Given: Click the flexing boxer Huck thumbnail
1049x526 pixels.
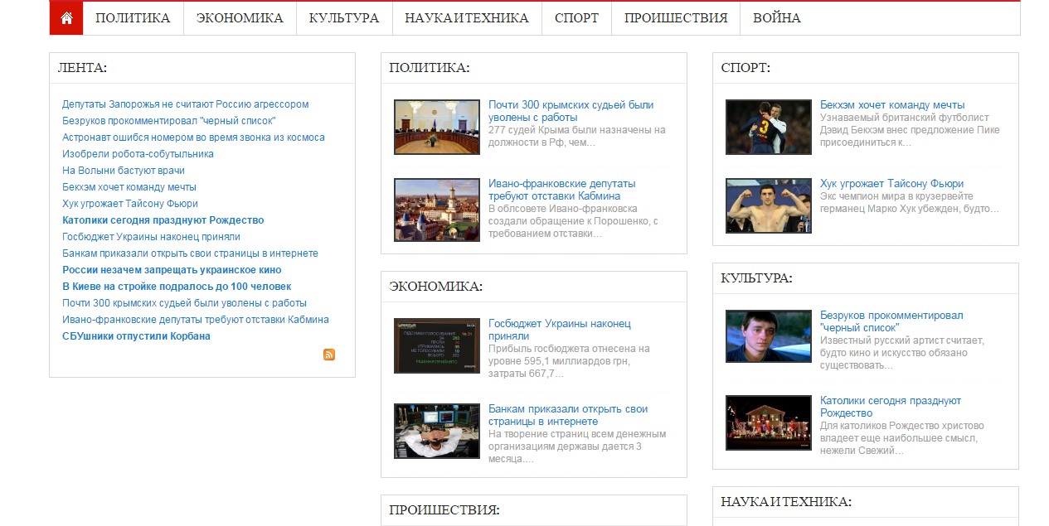Looking at the screenshot, I should pyautogui.click(x=769, y=205).
